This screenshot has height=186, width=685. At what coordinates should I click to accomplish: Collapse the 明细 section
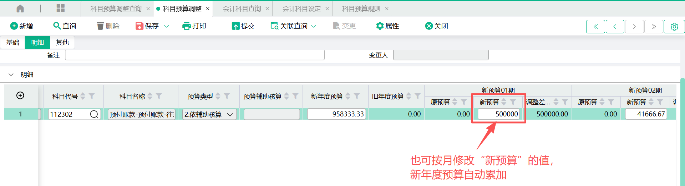11,75
